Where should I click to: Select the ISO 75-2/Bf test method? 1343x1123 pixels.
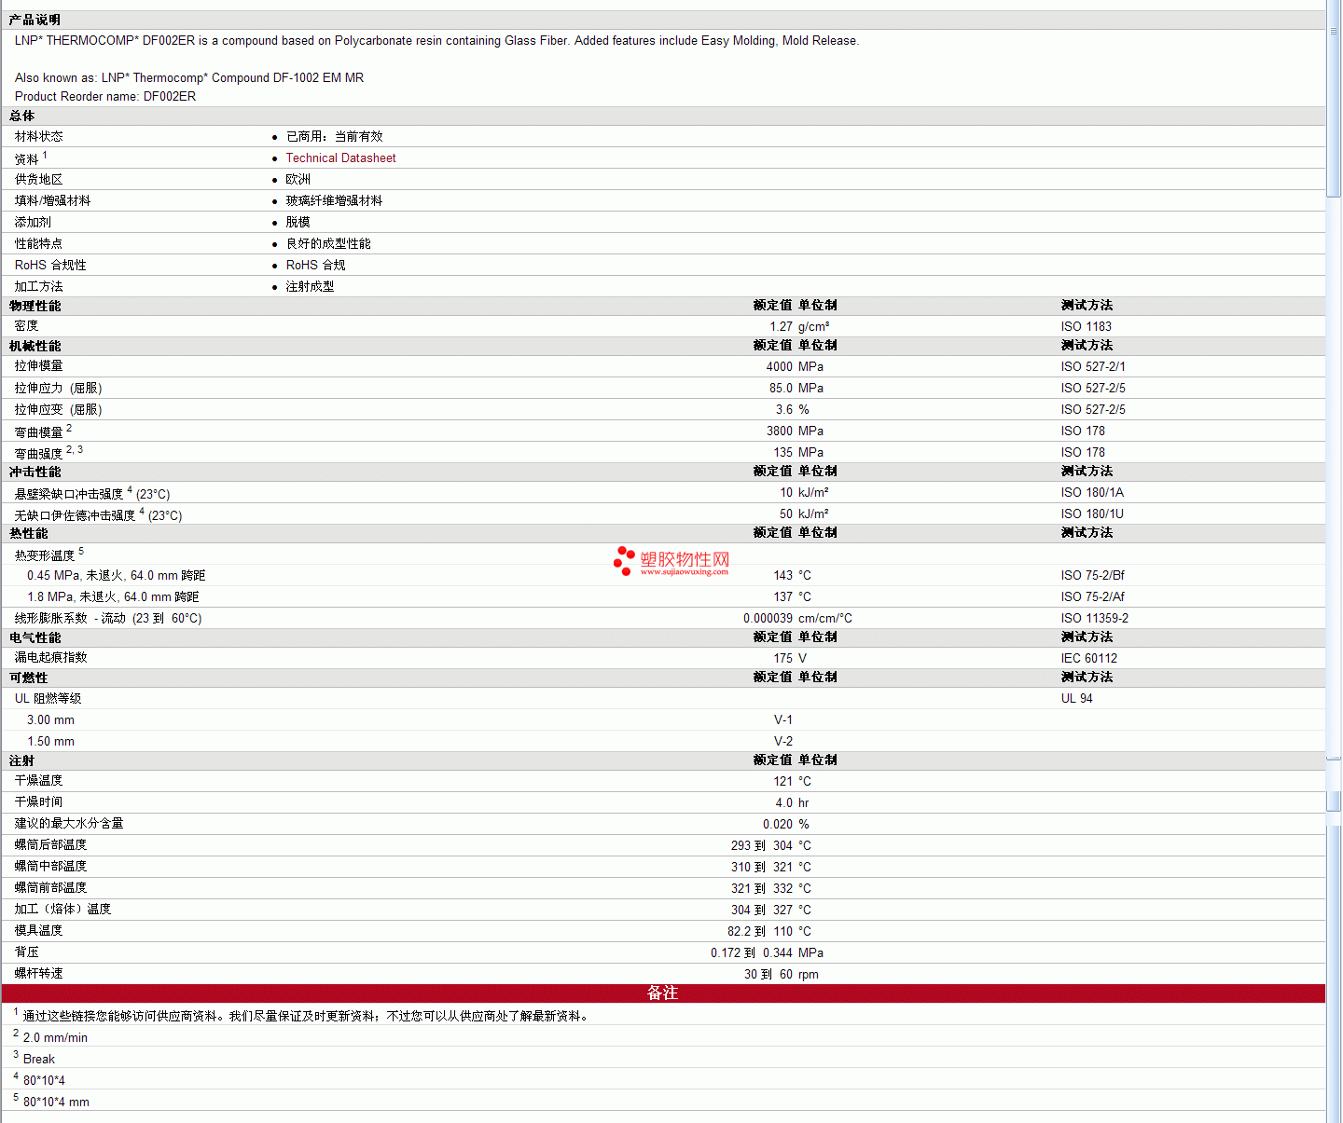pyautogui.click(x=1093, y=576)
